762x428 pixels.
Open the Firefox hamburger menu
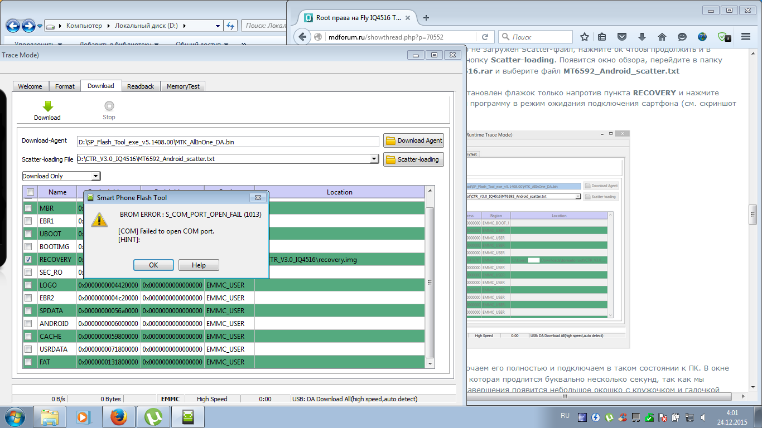746,37
